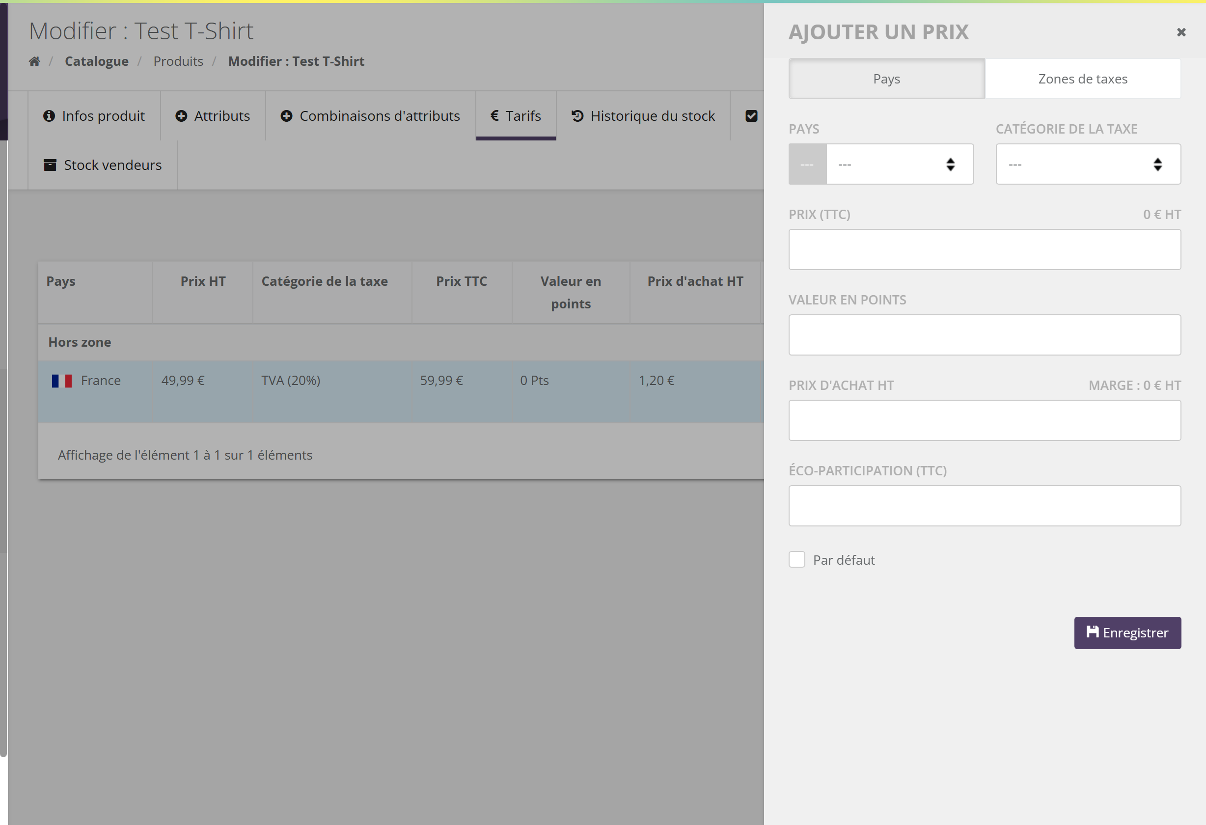The width and height of the screenshot is (1206, 825).
Task: Open the Combinaisons d'attributs tab
Action: [x=370, y=116]
